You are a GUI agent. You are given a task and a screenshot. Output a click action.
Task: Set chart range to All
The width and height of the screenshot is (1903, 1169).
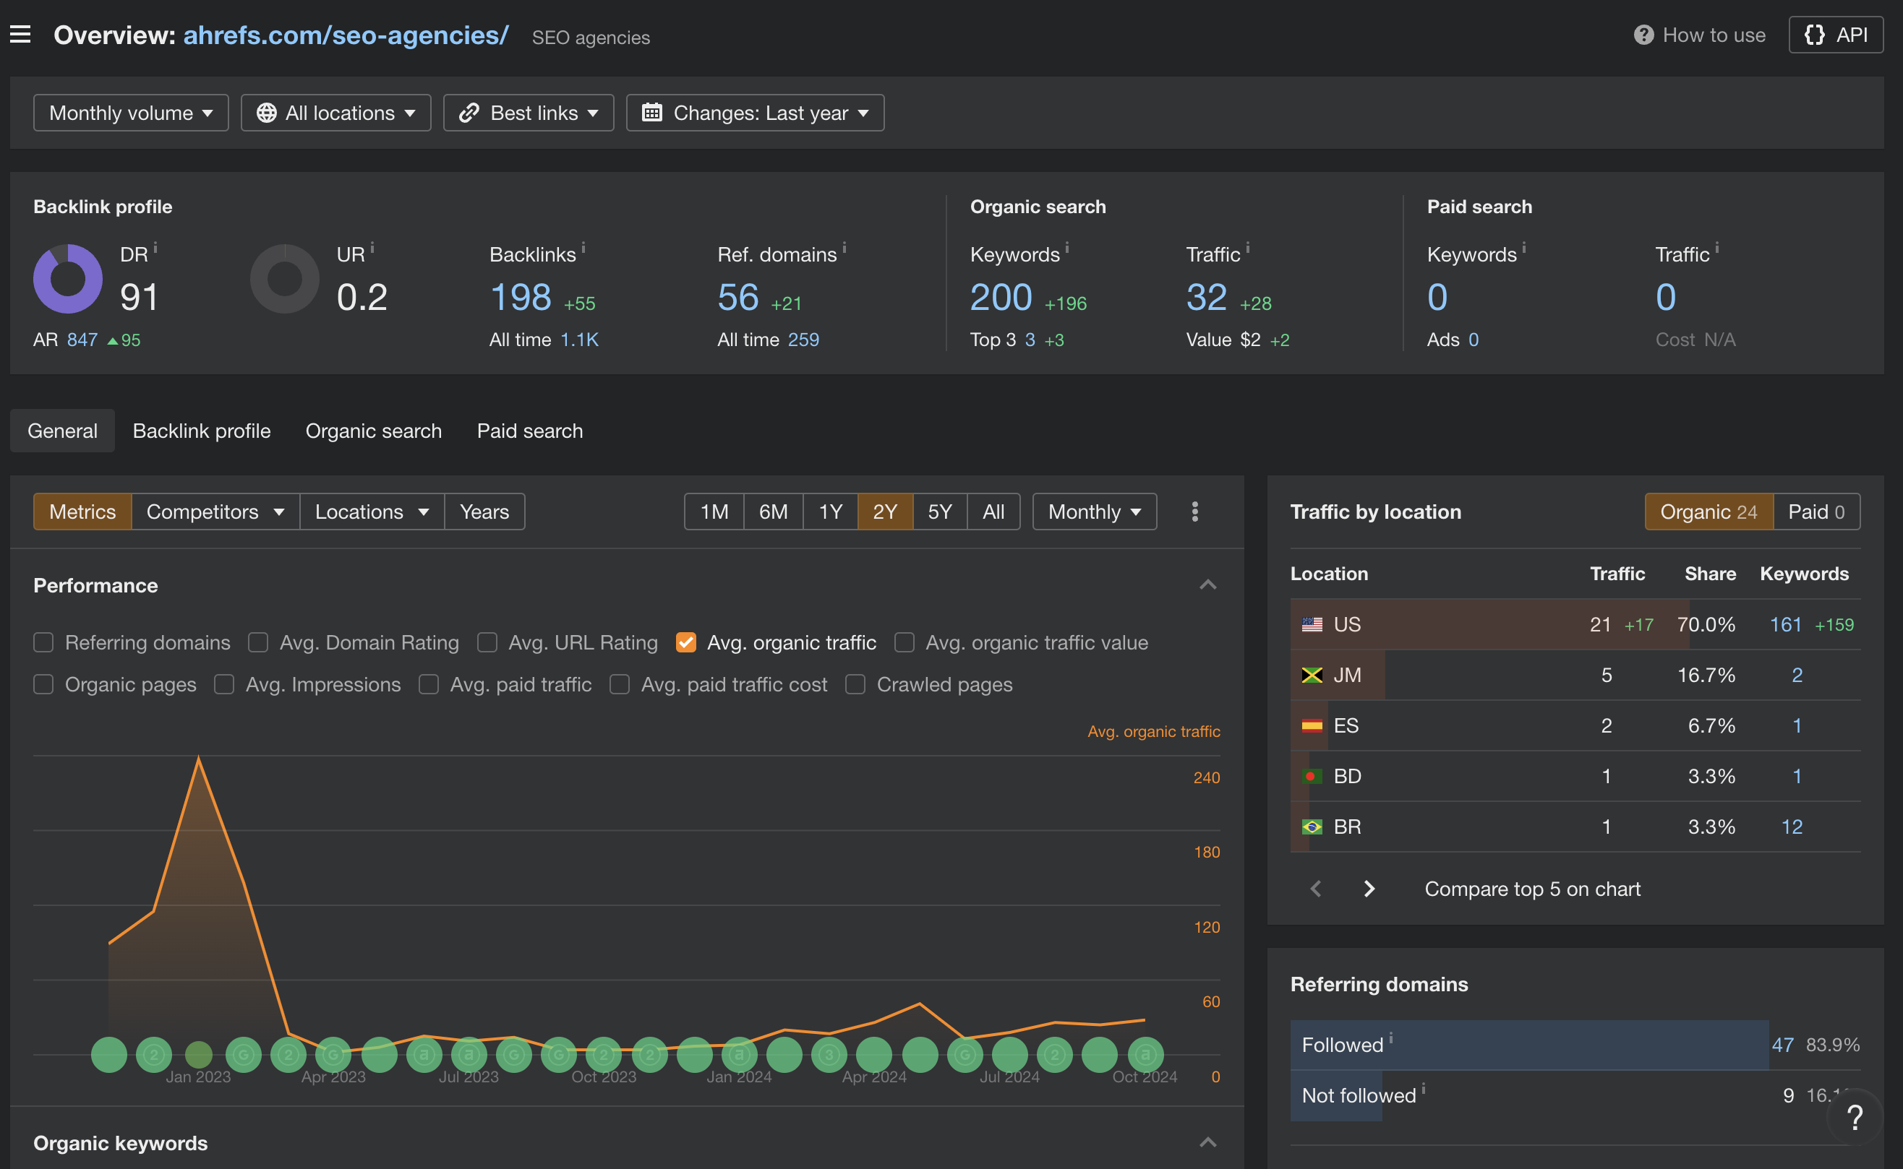(993, 512)
